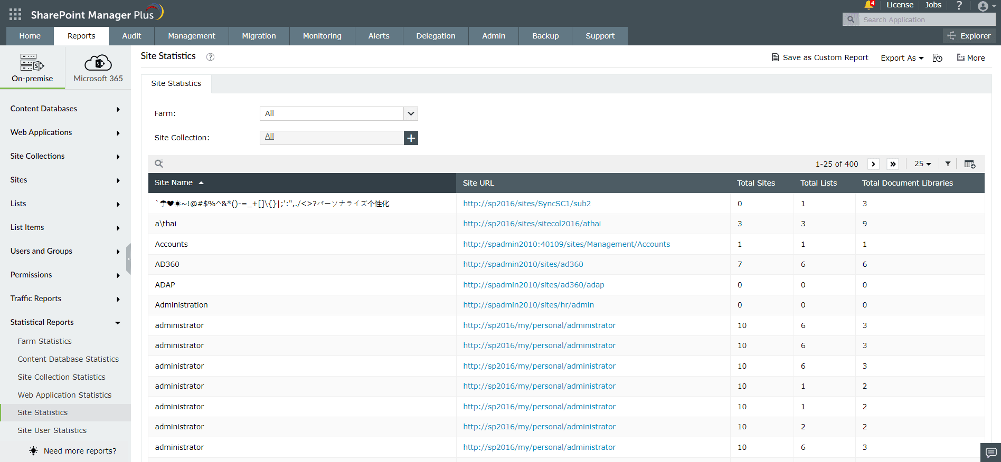Viewport: 1001px width, 462px height.
Task: Expand Users and Groups menu
Action: (x=65, y=251)
